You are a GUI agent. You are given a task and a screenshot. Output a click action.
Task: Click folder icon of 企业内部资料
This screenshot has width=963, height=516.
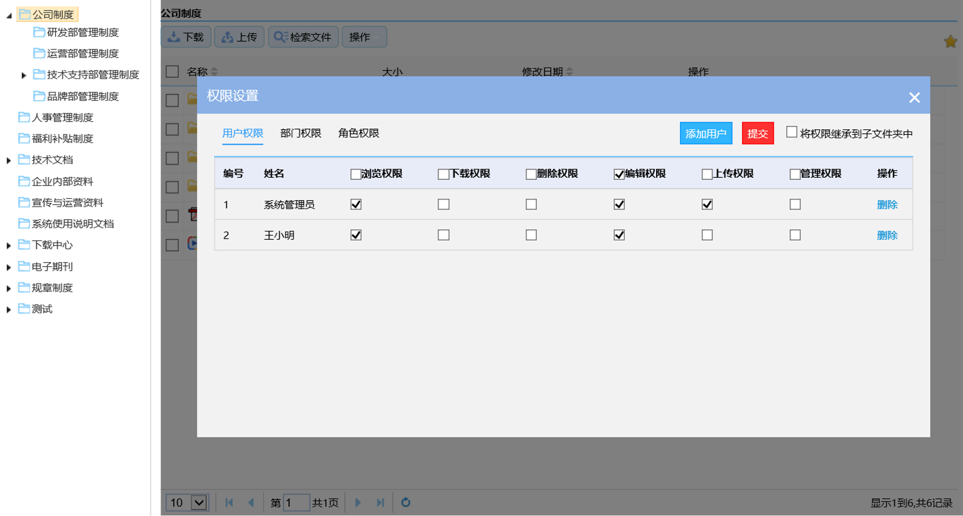click(24, 181)
